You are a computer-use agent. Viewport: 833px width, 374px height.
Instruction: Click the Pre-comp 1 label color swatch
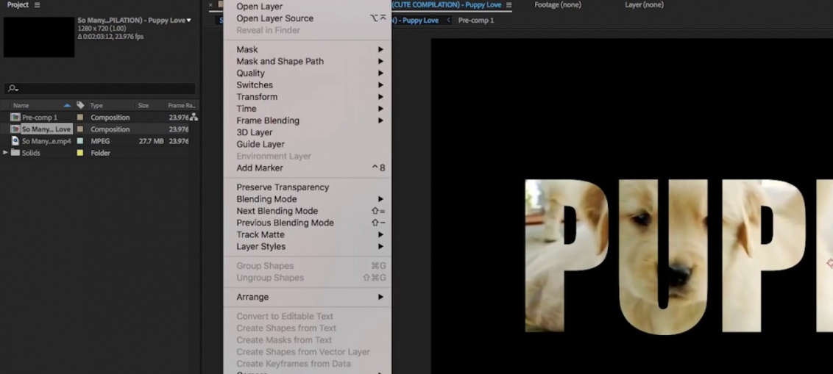(x=80, y=118)
